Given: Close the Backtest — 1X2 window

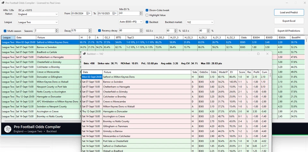Looking at the screenshot, I should [267, 54].
